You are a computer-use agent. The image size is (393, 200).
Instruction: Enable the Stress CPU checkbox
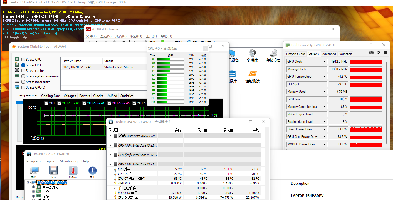[23, 59]
